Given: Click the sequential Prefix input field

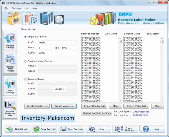Looking at the screenshot, I should (57, 43).
